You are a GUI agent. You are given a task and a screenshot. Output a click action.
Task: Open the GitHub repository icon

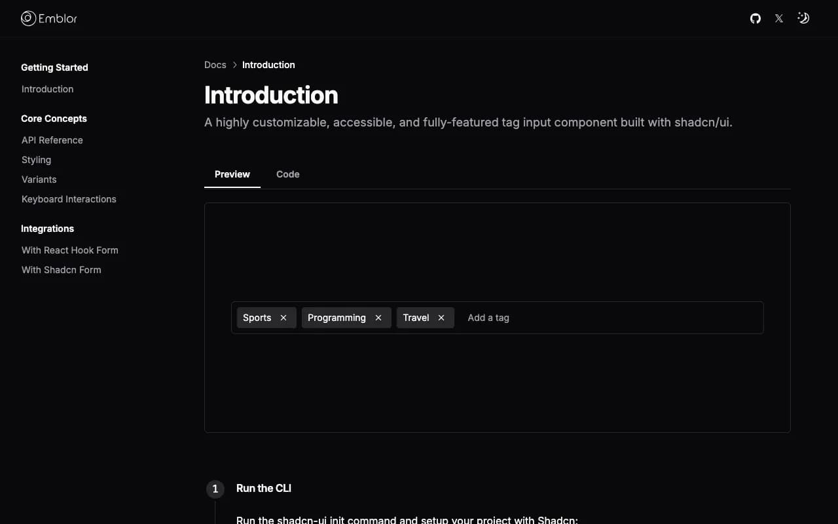756,18
